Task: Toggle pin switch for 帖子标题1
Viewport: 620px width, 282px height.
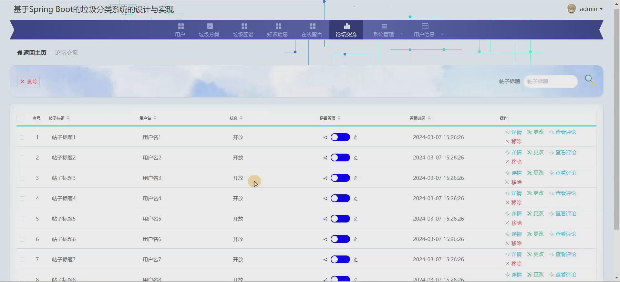Action: [340, 137]
